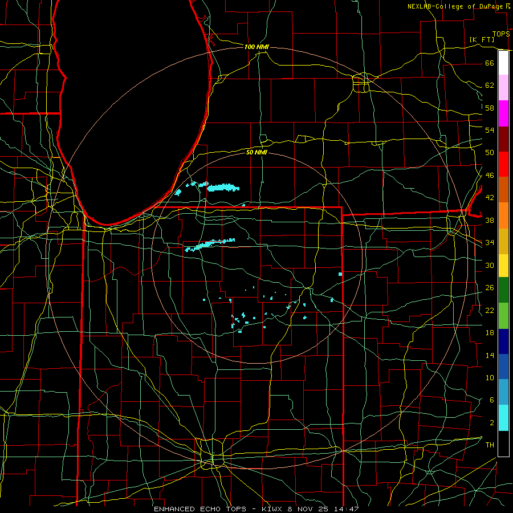Viewport: 513px width, 513px height.
Task: Click the 14 legend scale value
Action: click(490, 355)
